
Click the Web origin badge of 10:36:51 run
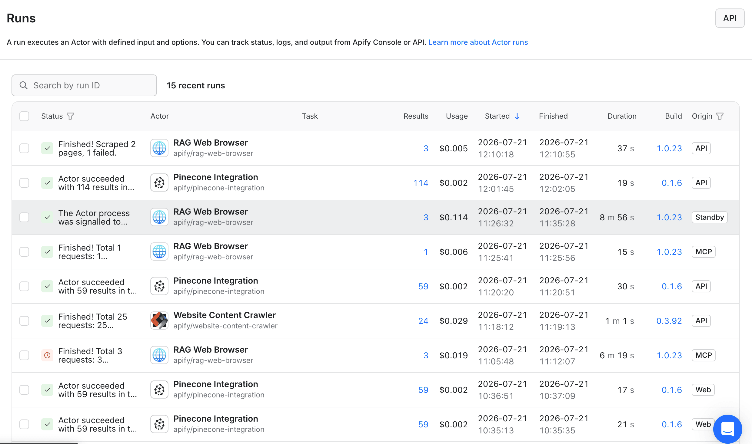pos(703,390)
